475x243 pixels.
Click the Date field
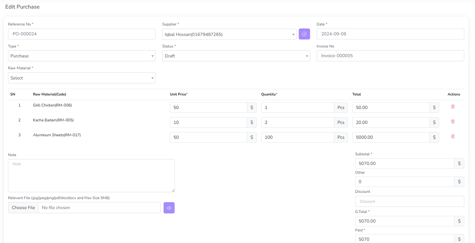(390, 34)
